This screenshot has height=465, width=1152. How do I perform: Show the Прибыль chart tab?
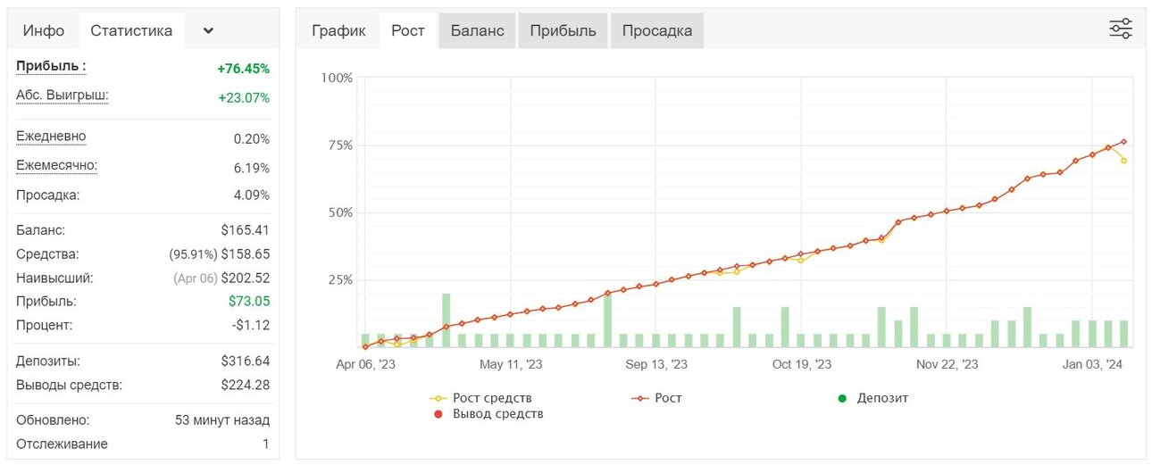563,30
